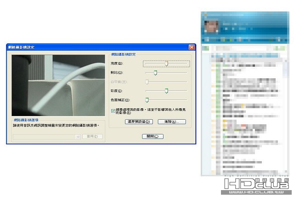Click the 亮度(B): label text
294x197 pixels.
117,64
